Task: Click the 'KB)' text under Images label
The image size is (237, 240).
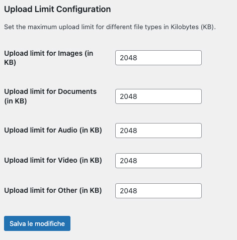Action: [x=10, y=62]
